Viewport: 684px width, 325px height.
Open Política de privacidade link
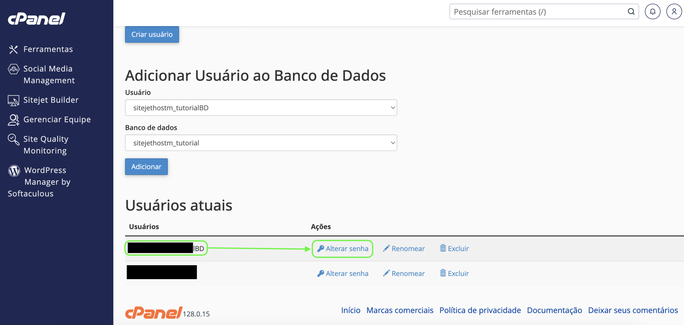[480, 310]
